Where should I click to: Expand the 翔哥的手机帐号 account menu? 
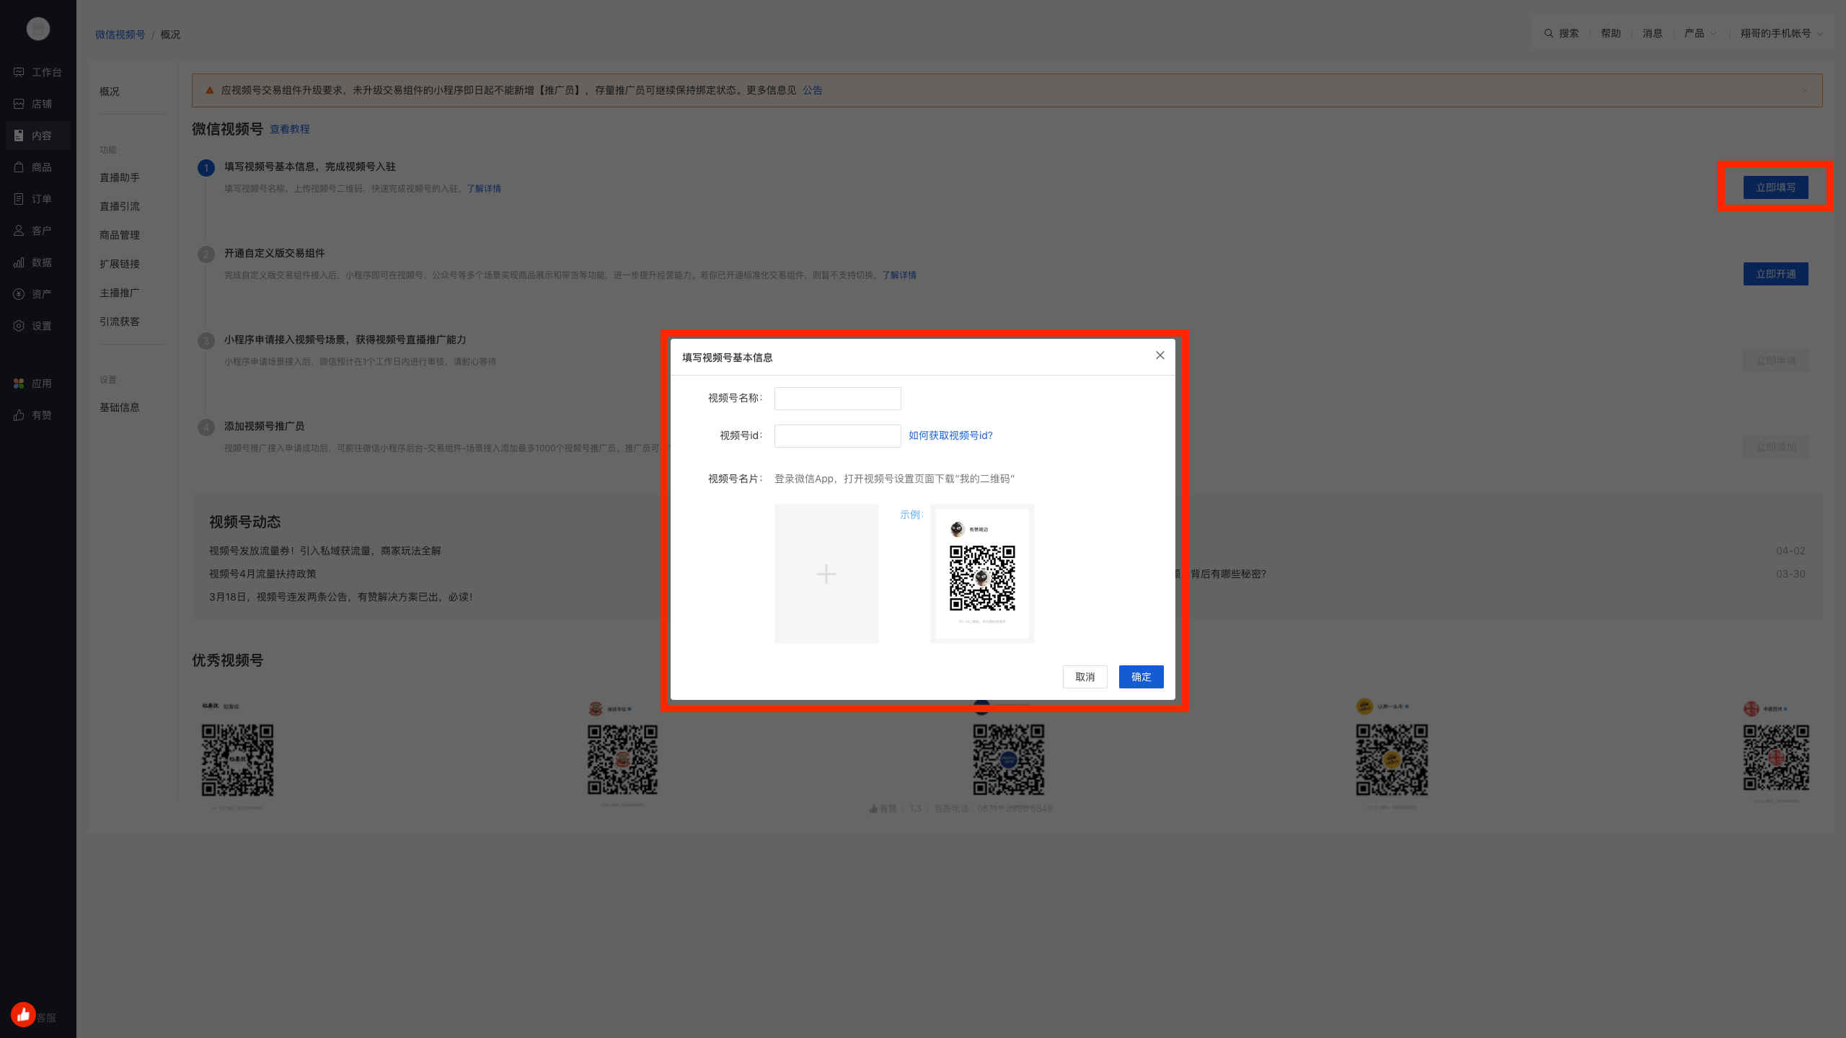coord(1781,33)
